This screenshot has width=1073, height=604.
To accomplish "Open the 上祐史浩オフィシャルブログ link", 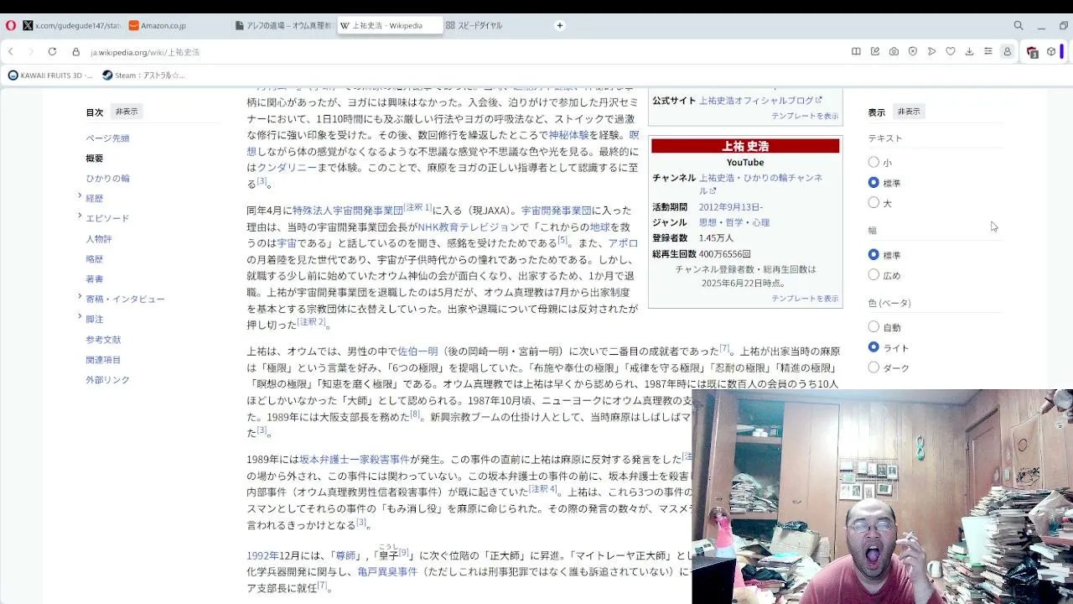I will [x=760, y=101].
